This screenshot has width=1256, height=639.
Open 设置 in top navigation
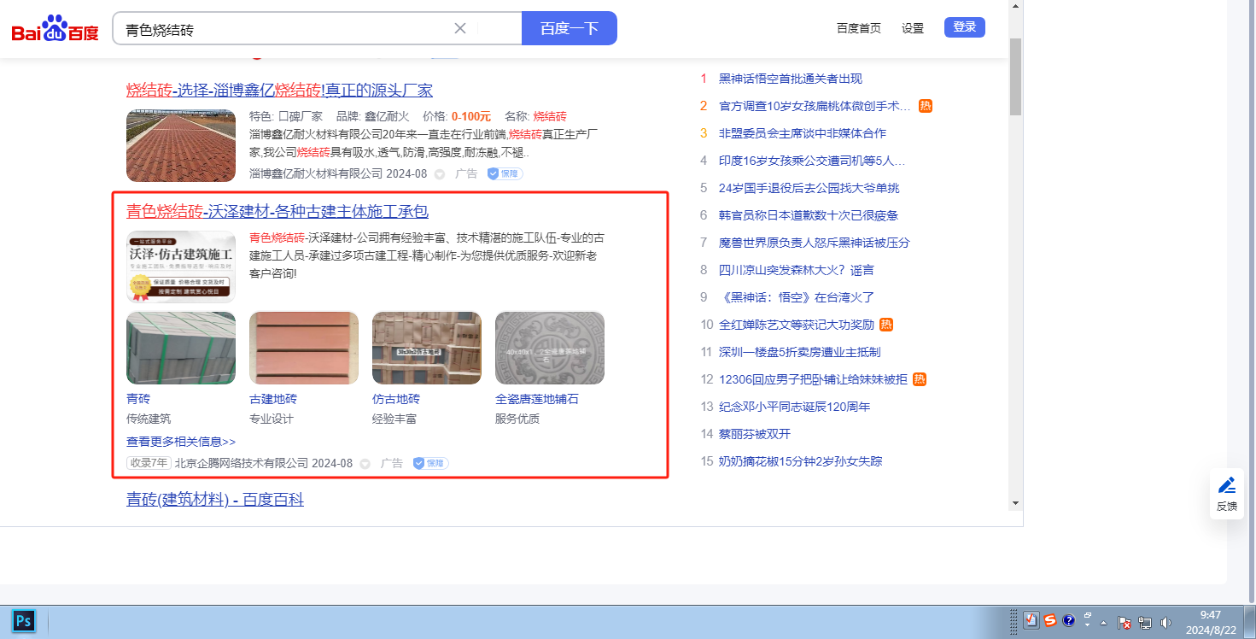(x=913, y=28)
